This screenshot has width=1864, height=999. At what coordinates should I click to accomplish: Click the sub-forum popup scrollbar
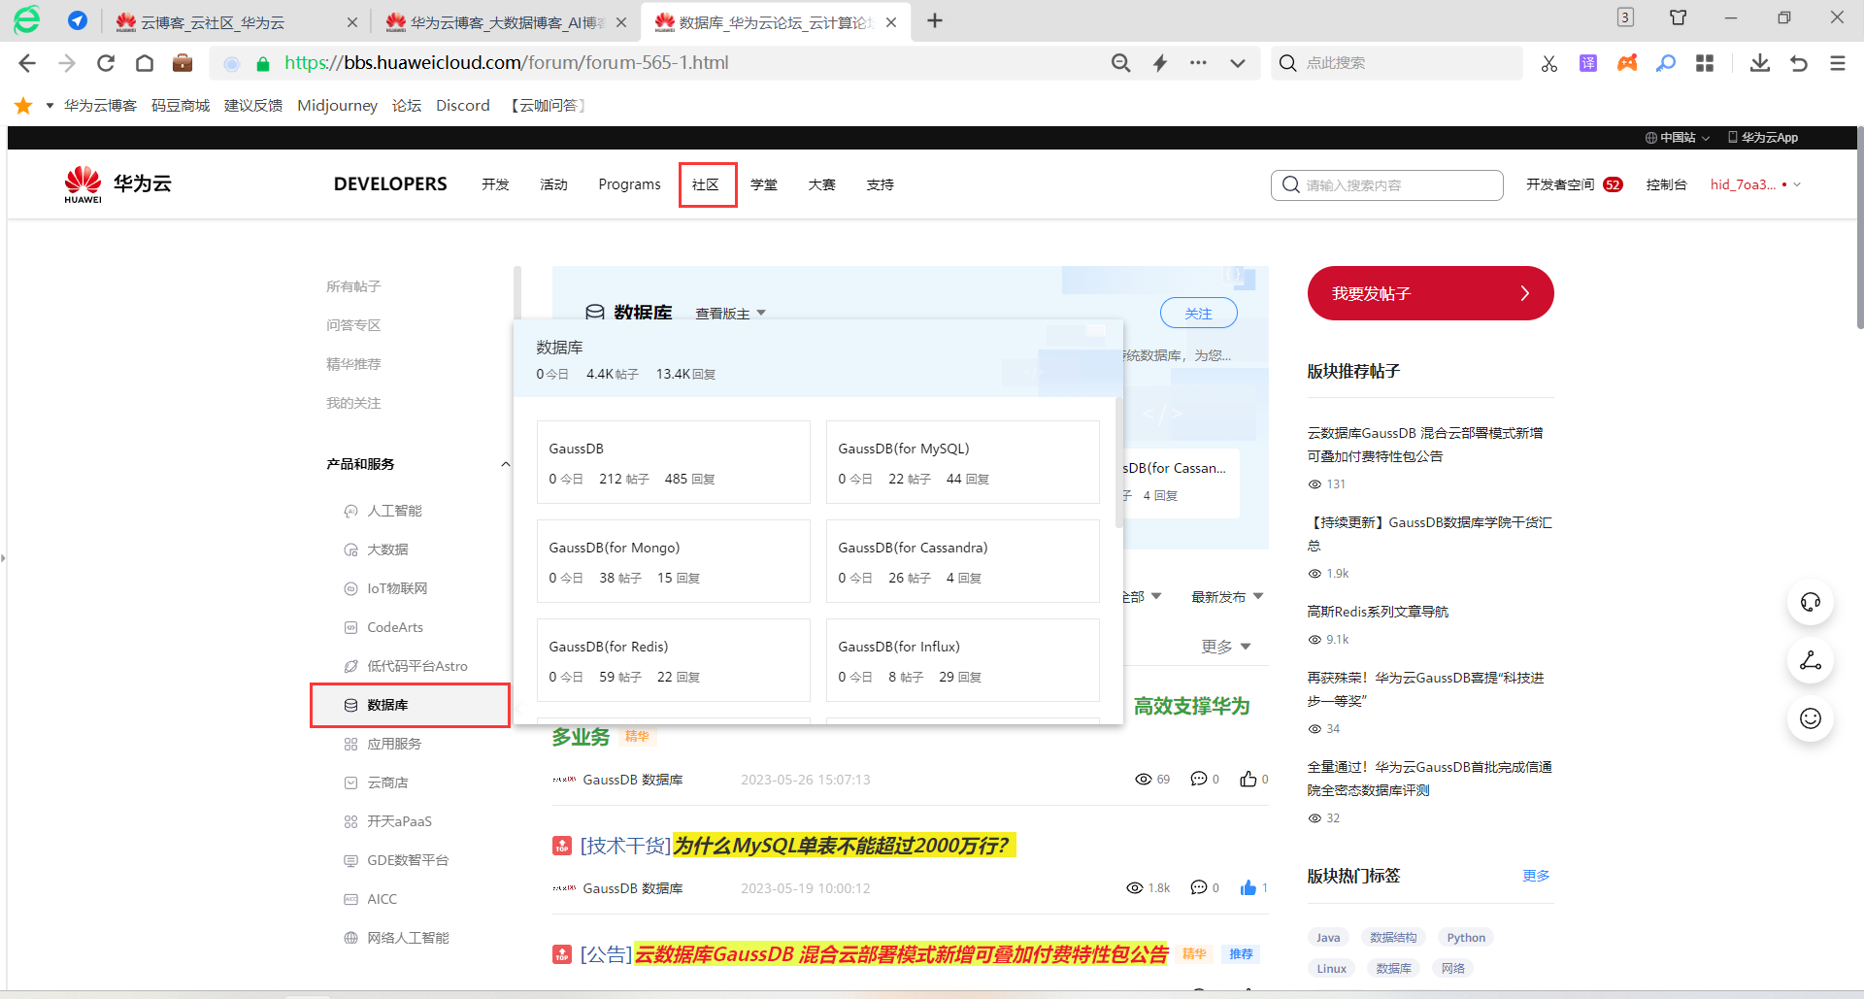point(1118,461)
